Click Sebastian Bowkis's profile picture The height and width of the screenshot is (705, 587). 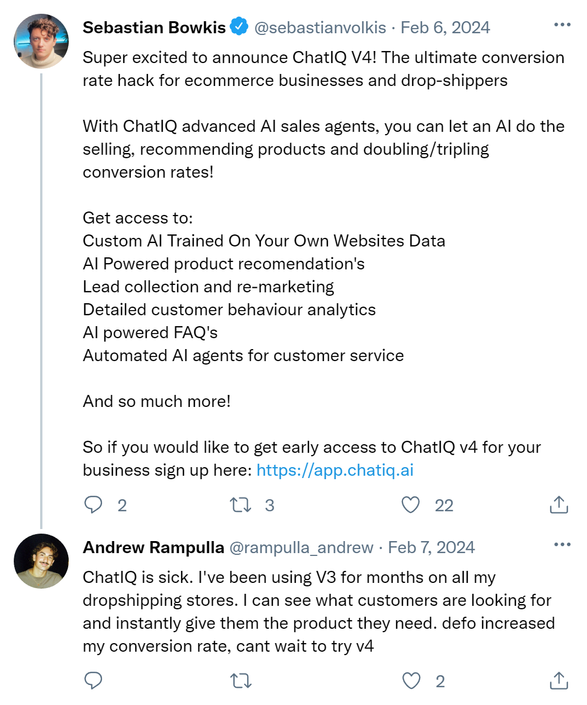(x=41, y=40)
